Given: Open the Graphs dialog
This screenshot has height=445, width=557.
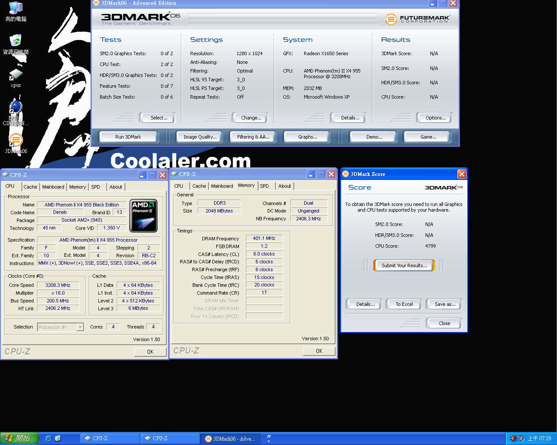Looking at the screenshot, I should 307,137.
